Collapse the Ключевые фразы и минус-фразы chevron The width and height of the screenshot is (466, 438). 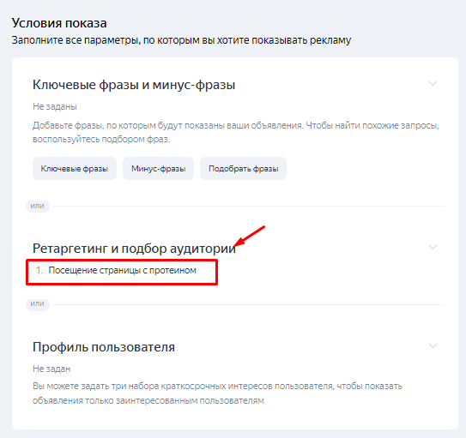[x=433, y=83]
